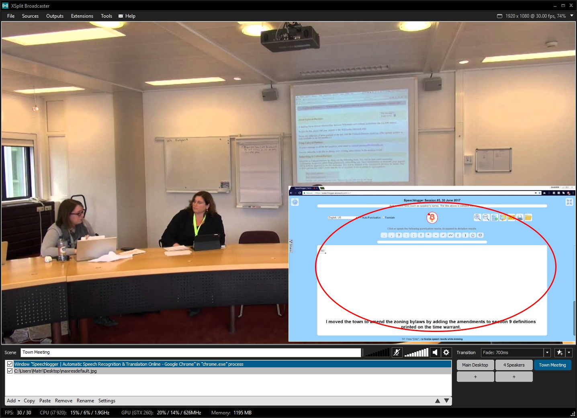
Task: Open the Tools menu
Action: click(106, 16)
